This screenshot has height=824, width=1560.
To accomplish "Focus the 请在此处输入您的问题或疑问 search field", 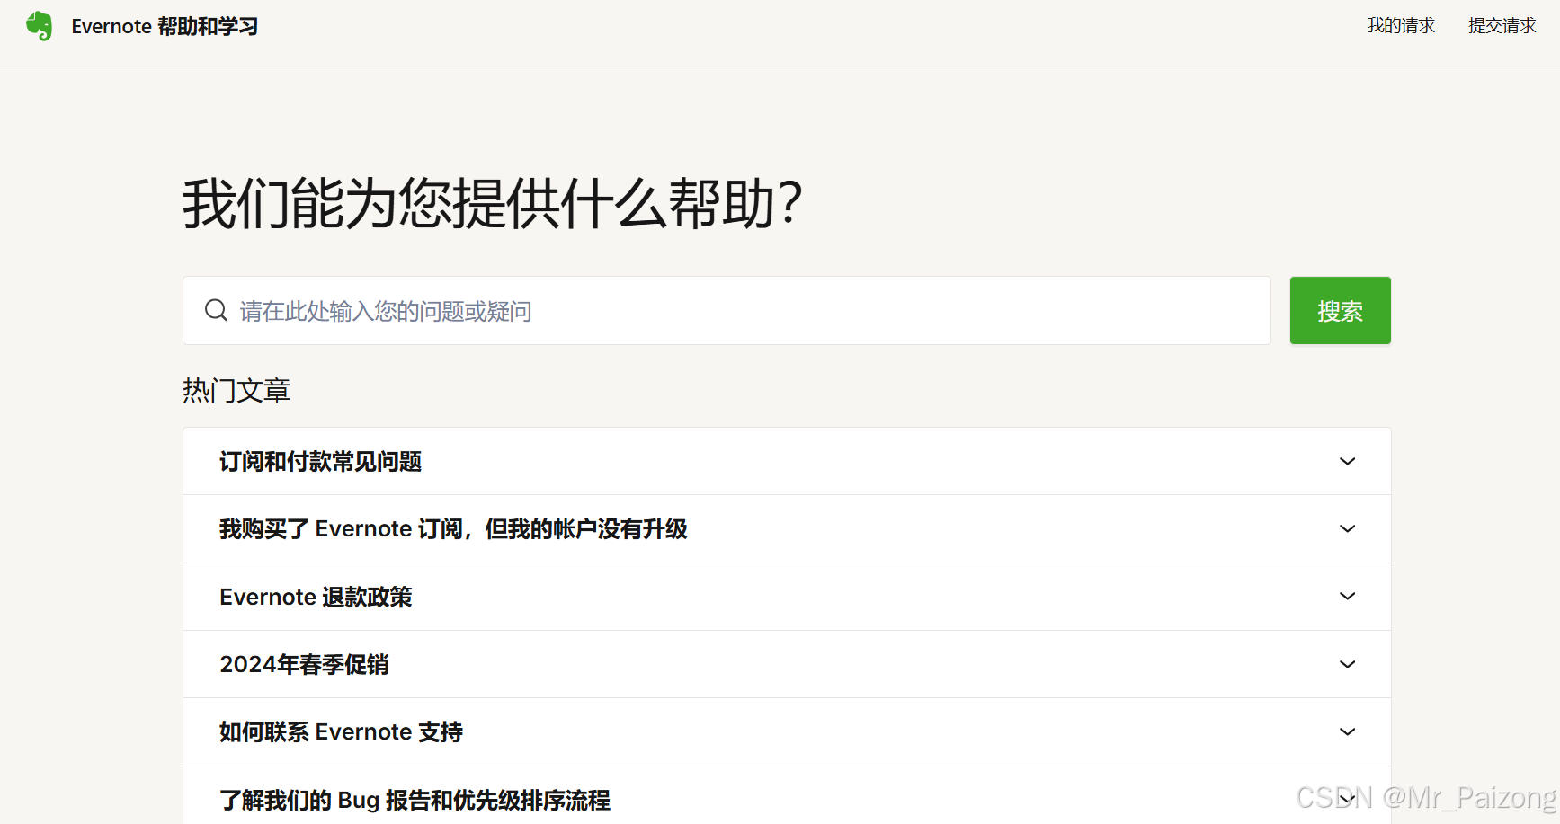I will (727, 311).
